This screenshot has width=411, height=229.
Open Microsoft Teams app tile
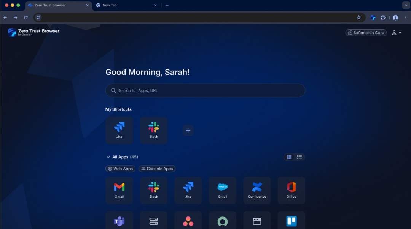119,221
